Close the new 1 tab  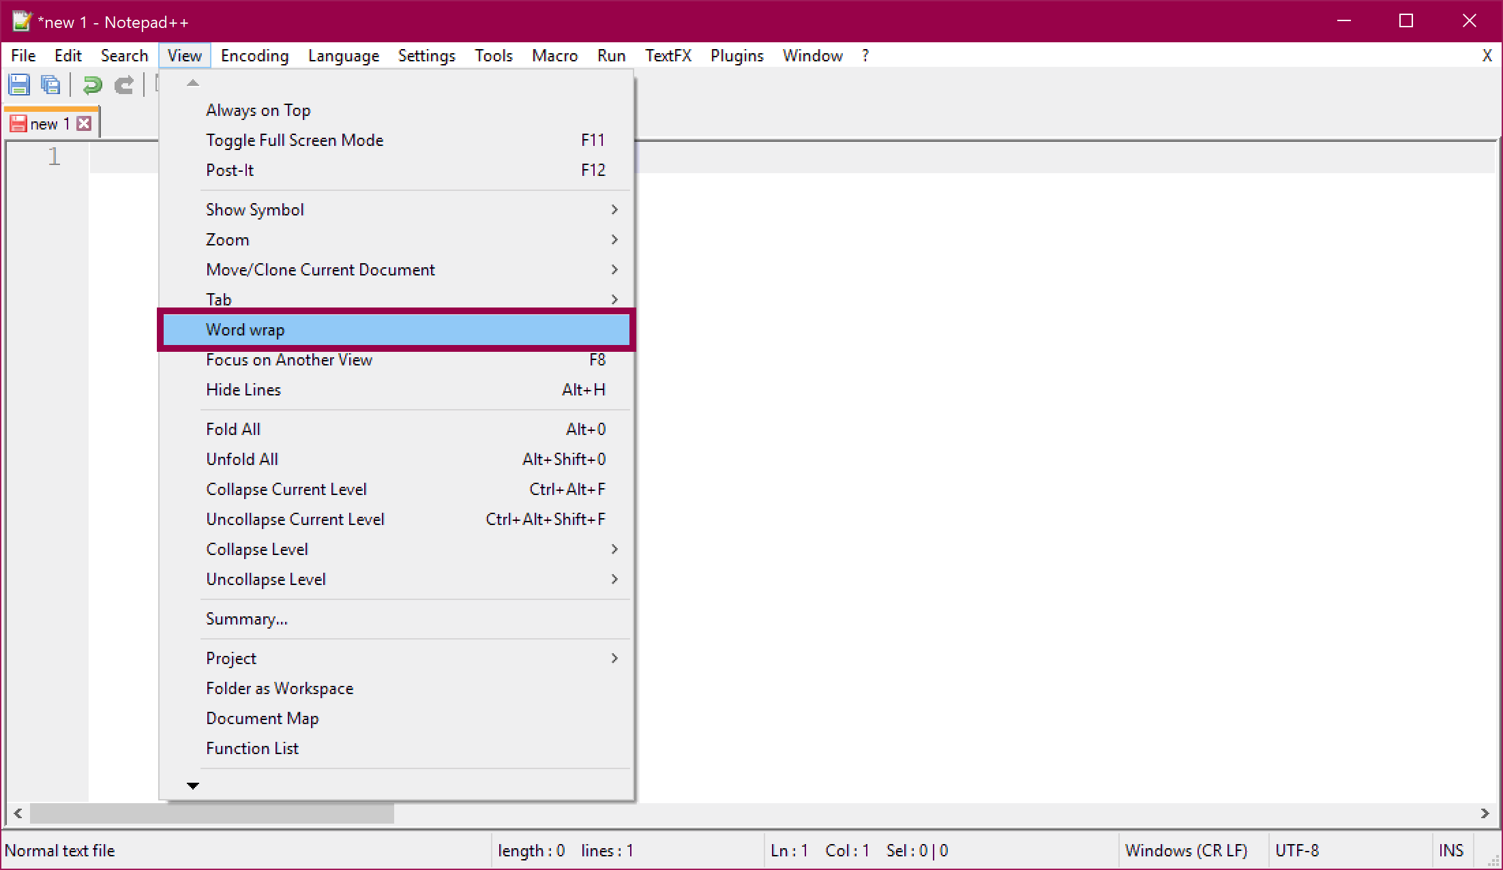(x=84, y=123)
